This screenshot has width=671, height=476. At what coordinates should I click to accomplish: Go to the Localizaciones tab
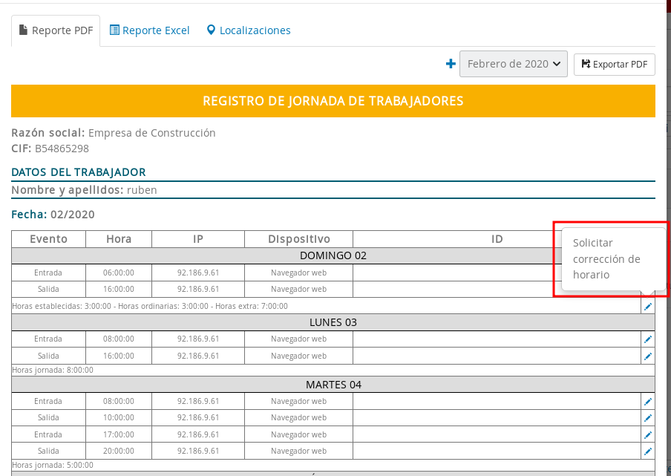(x=249, y=30)
